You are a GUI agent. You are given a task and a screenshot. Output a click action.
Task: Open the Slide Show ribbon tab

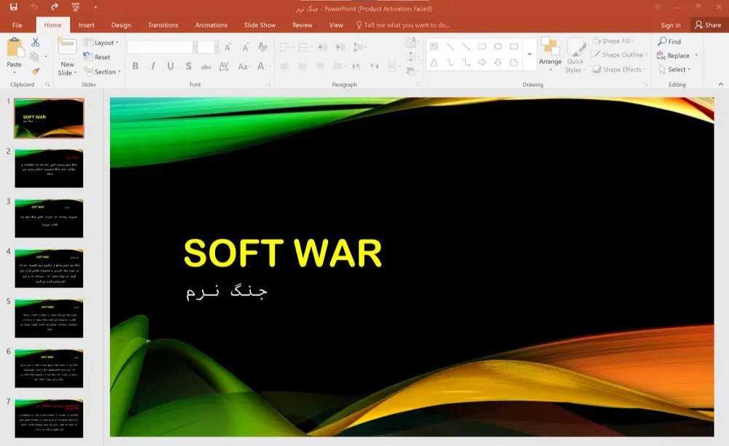click(260, 24)
